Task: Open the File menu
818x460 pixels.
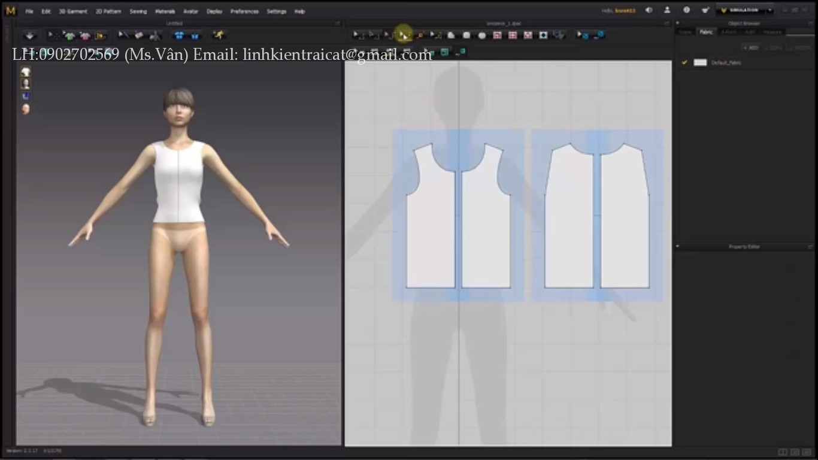Action: (x=29, y=11)
